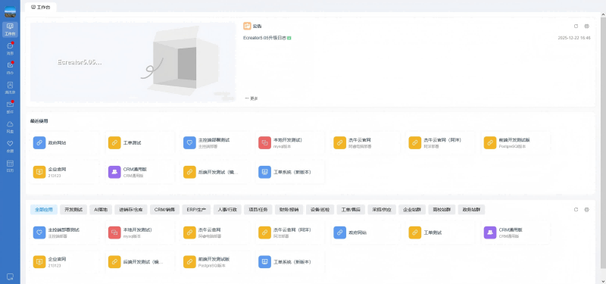Image resolution: width=606 pixels, height=284 pixels.
Task: Click 工单系统（新版本）icon under 最近使用
Action: tap(264, 172)
